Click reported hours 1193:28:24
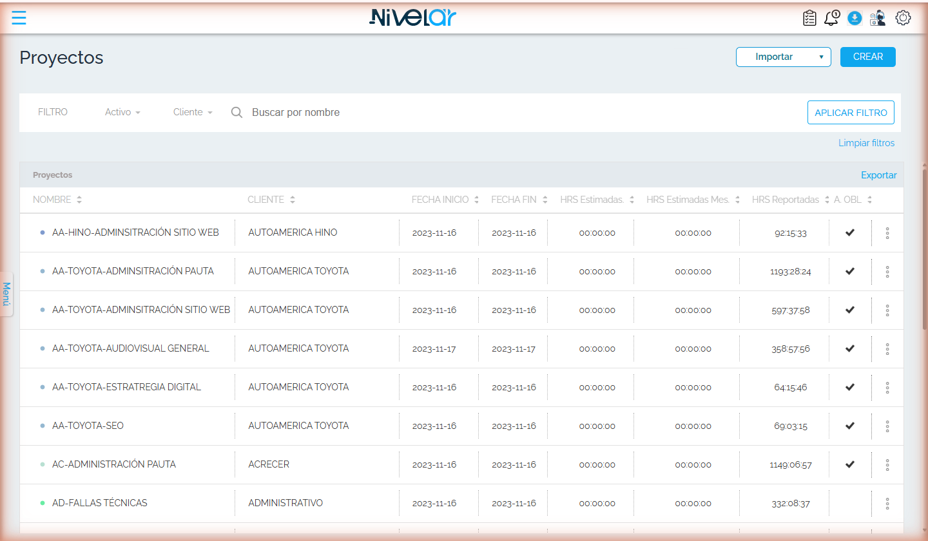Screen dimensions: 928x541 (791, 272)
